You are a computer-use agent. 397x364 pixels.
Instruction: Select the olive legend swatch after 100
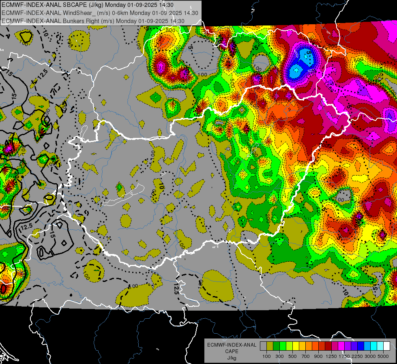click(x=270, y=346)
